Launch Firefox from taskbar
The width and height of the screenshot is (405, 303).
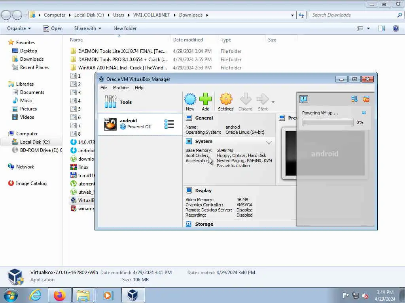click(60, 295)
